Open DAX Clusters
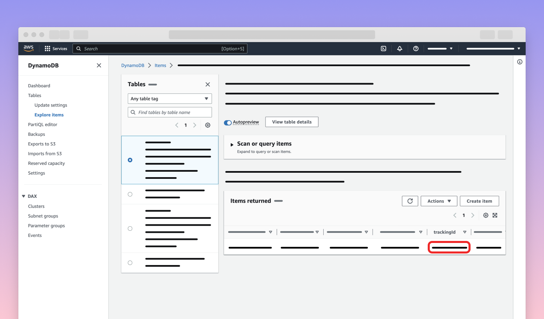The width and height of the screenshot is (544, 319). point(36,206)
